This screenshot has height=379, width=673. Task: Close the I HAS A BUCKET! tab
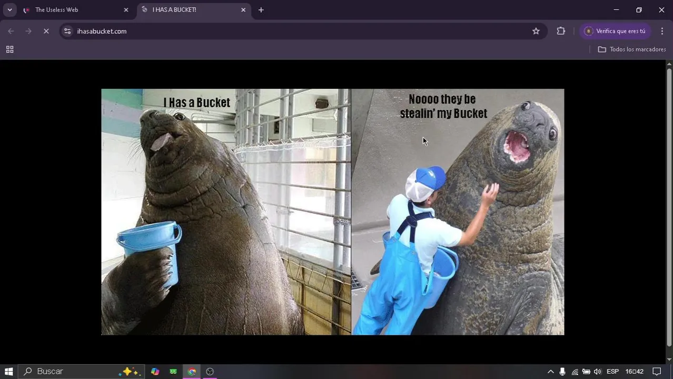pyautogui.click(x=243, y=10)
